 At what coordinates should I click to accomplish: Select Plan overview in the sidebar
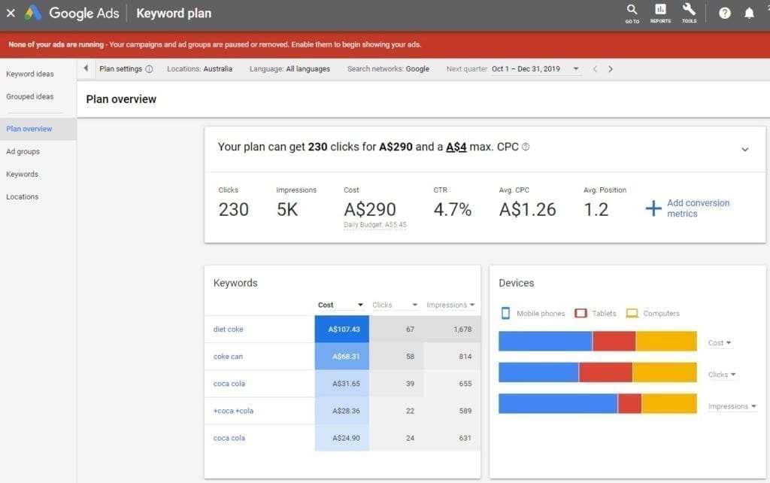point(29,129)
